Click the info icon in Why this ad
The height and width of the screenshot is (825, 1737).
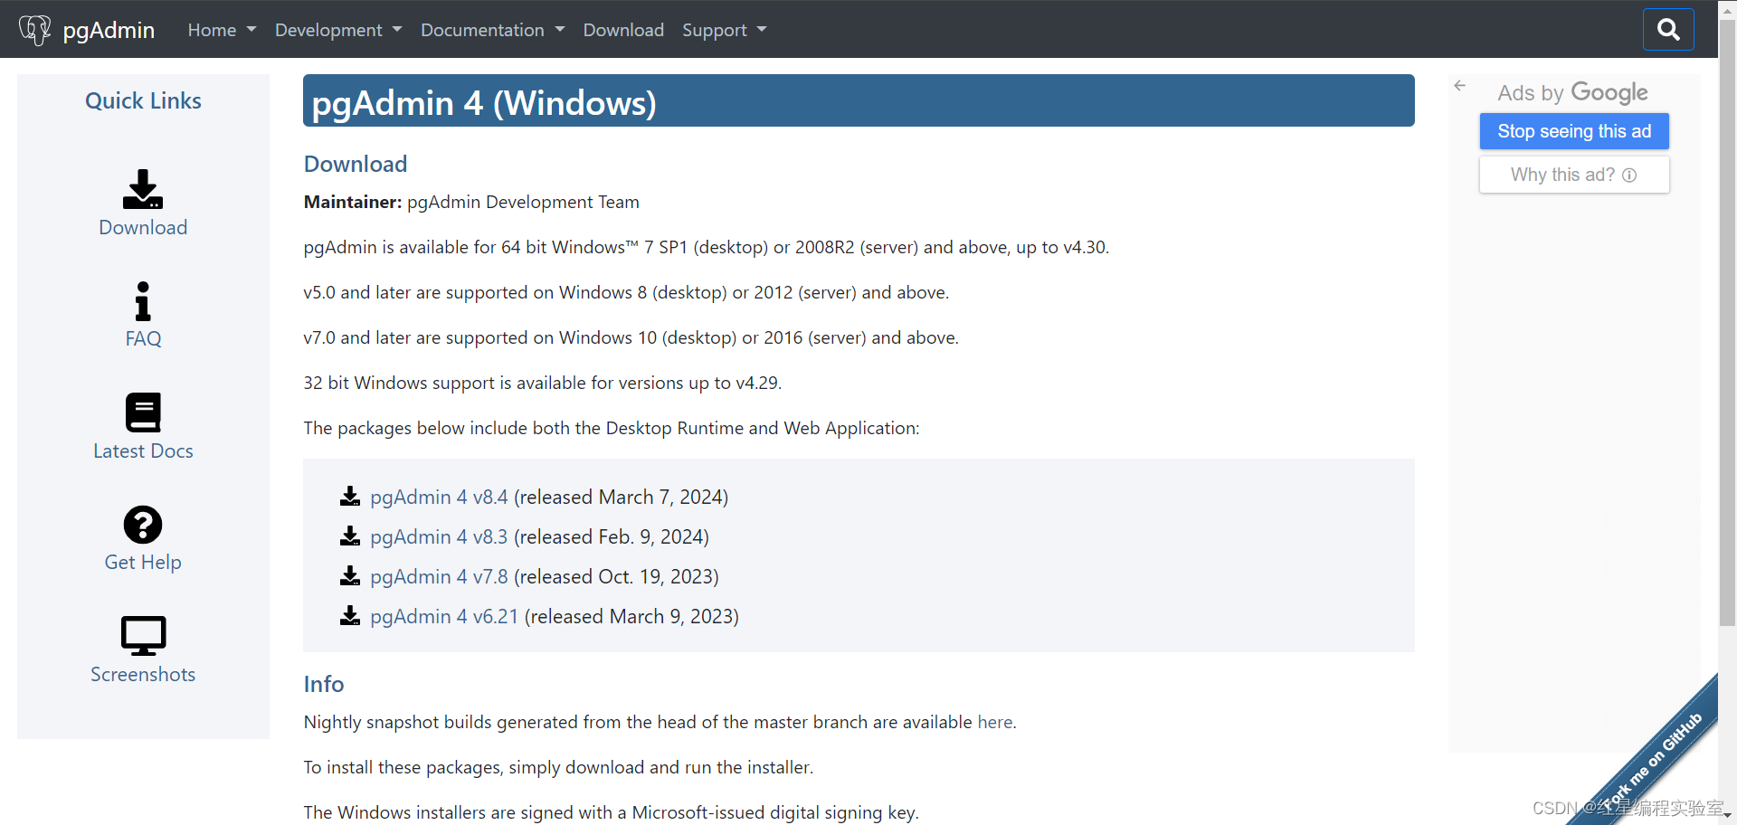1629,175
